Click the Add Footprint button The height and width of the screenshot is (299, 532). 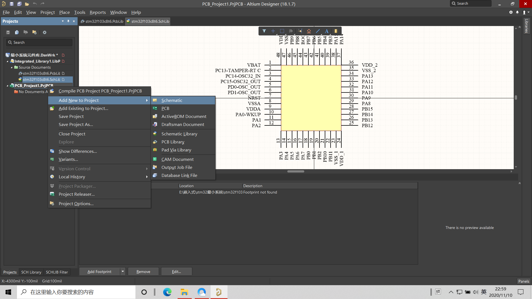[x=99, y=272]
